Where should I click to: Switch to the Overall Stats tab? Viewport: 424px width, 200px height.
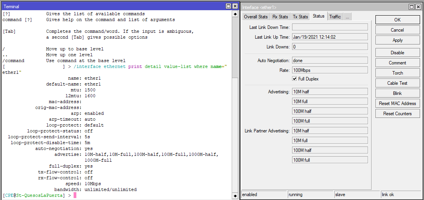(x=256, y=17)
